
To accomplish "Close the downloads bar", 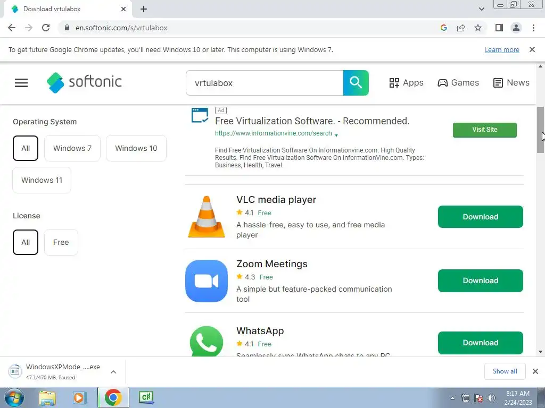I will point(535,371).
